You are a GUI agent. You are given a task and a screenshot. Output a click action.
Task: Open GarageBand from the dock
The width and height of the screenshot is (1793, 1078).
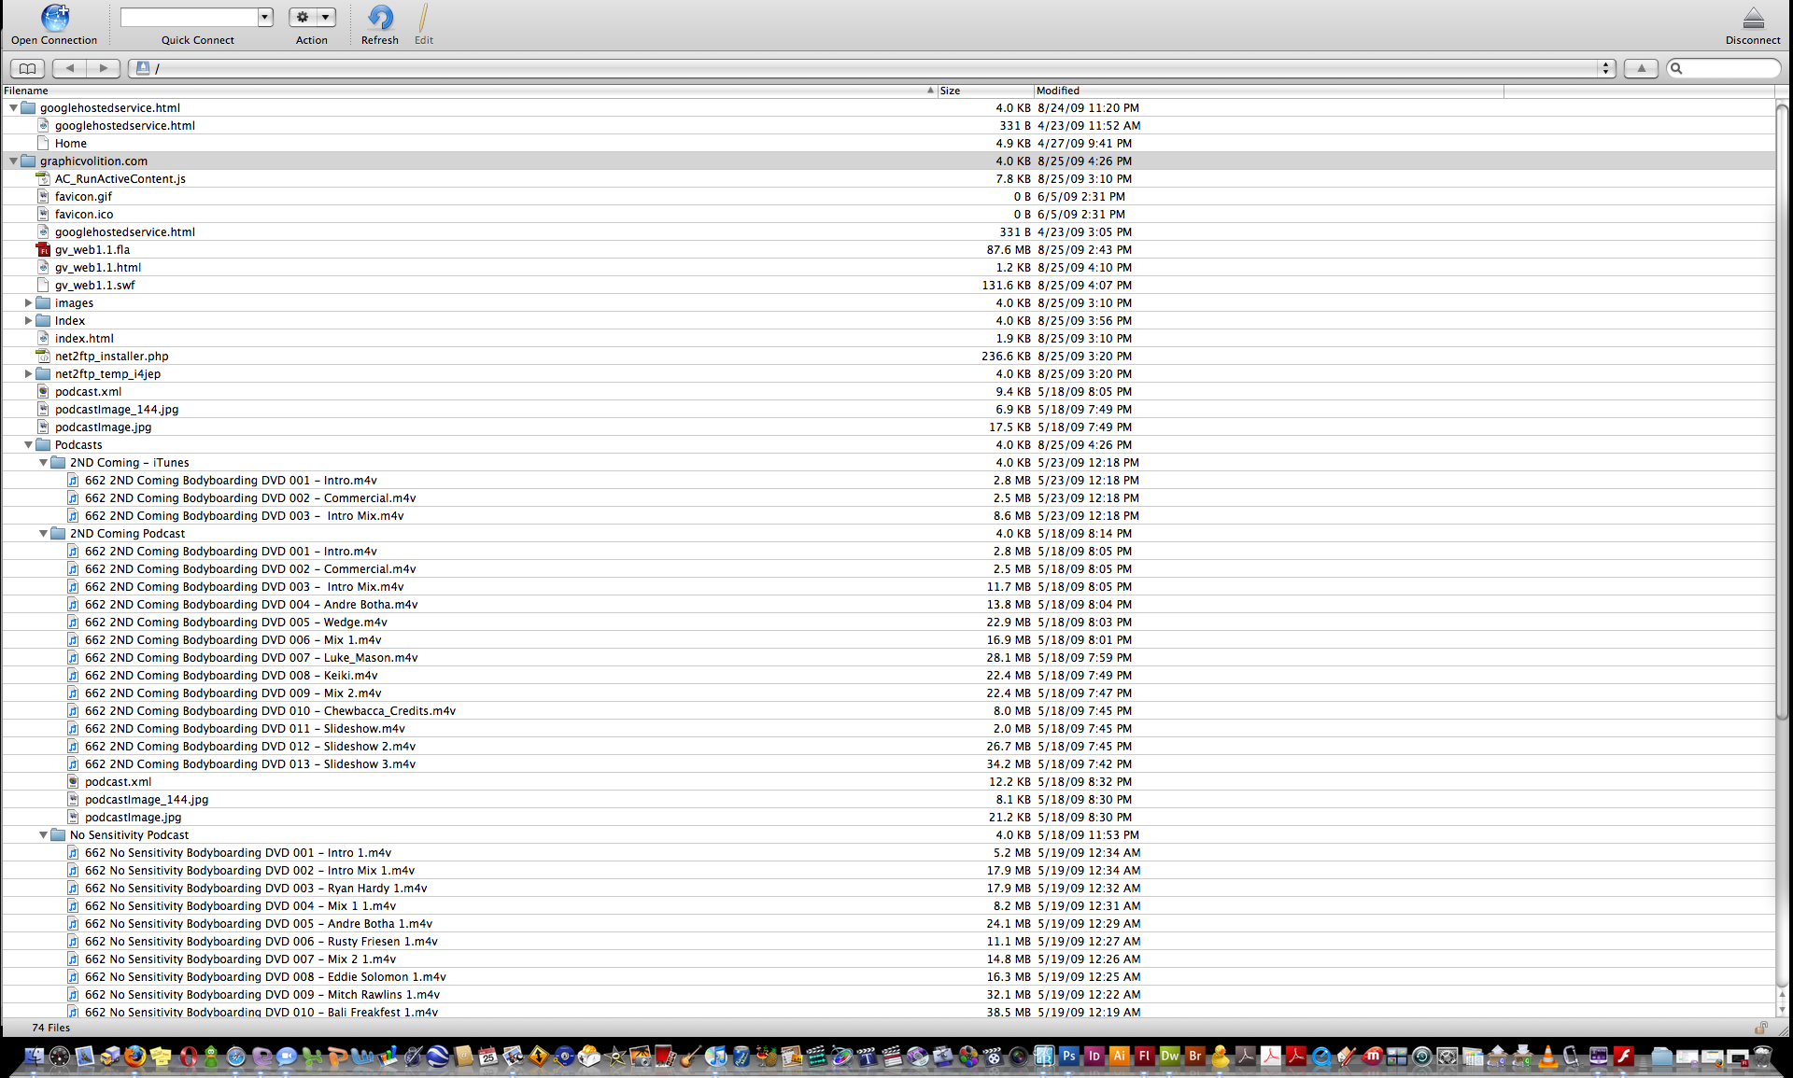click(691, 1057)
